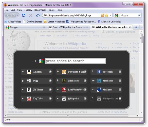This screenshot has width=148, height=127.
Task: Click the Back navigation arrow
Action: [8, 15]
